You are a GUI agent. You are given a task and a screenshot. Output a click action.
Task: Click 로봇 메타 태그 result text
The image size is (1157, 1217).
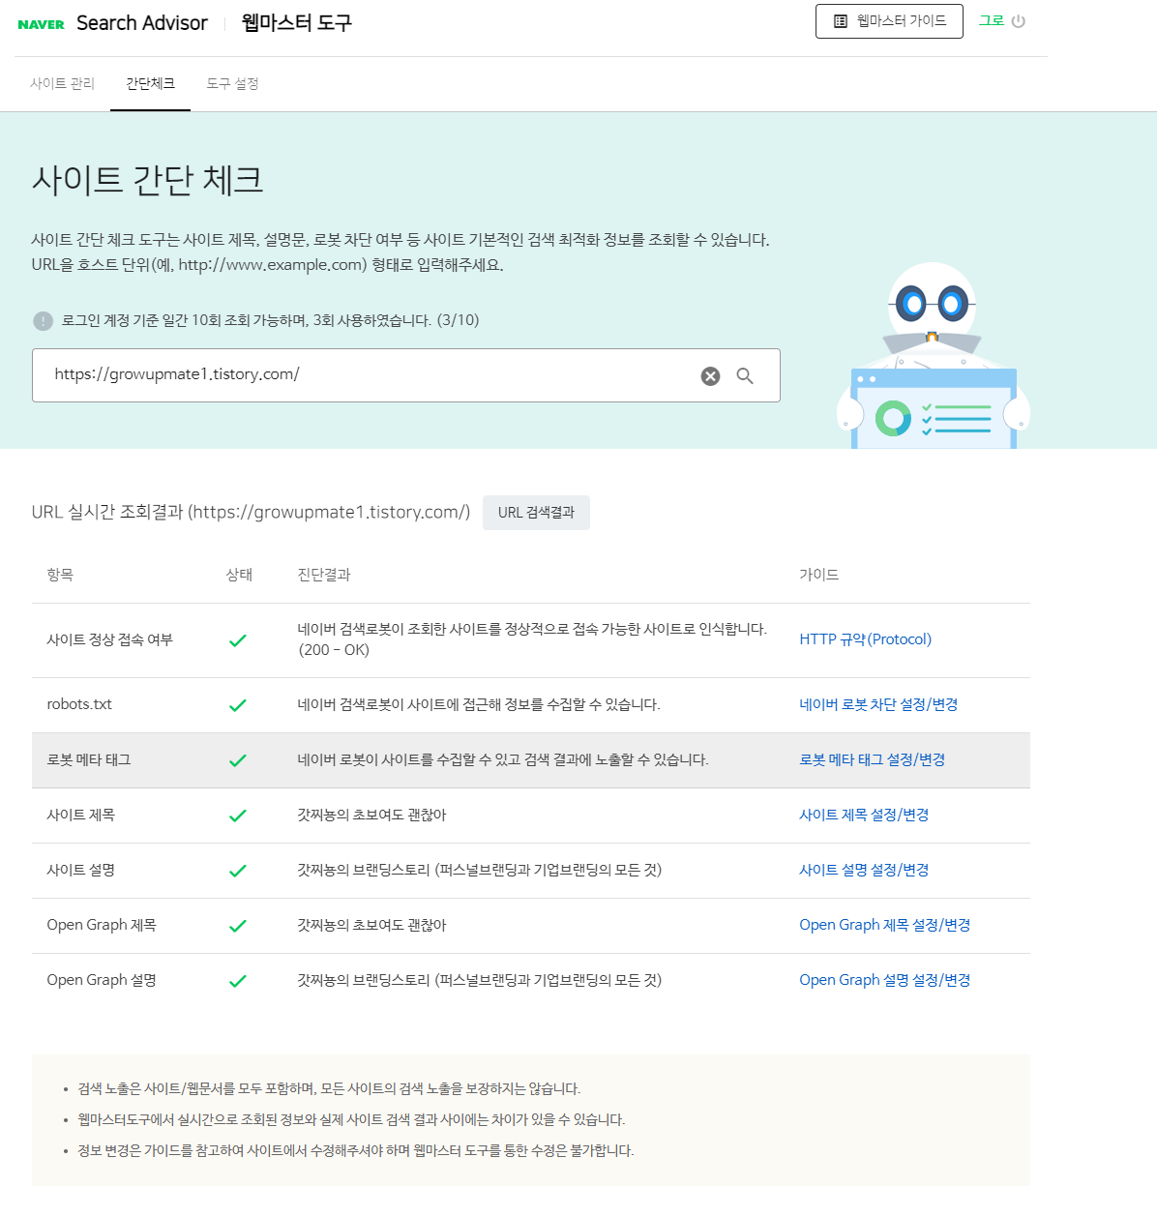coord(503,759)
